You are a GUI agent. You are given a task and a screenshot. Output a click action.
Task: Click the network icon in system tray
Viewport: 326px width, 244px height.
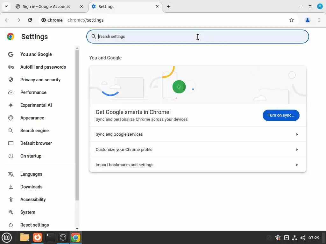294,238
